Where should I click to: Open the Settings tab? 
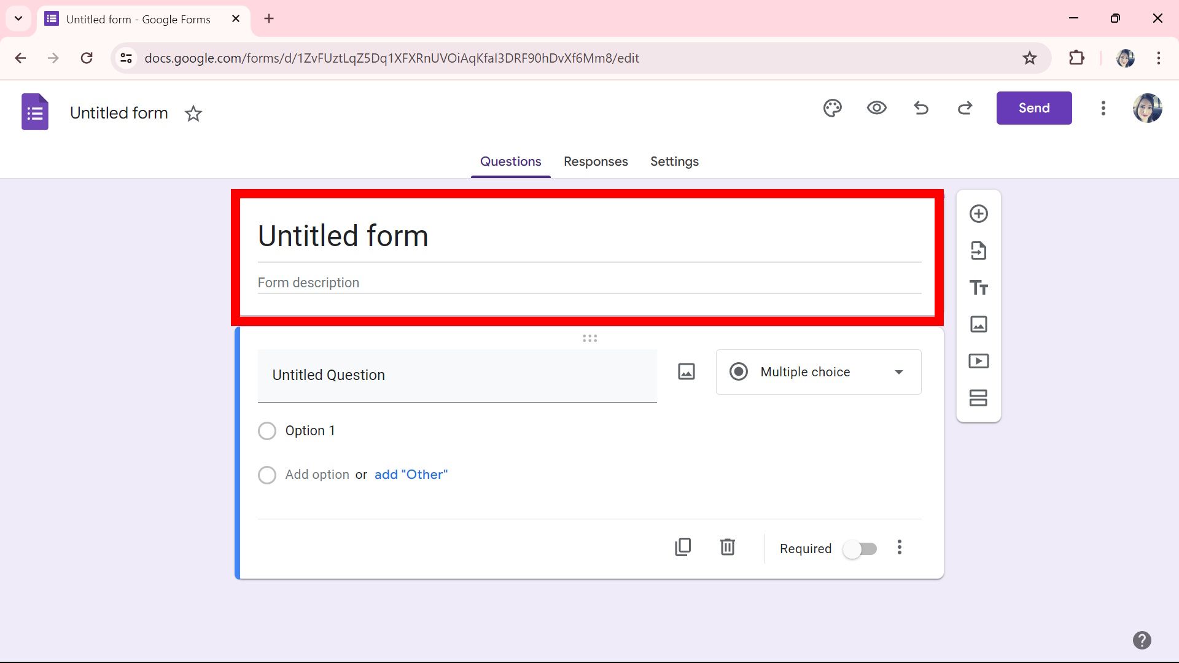(x=674, y=161)
